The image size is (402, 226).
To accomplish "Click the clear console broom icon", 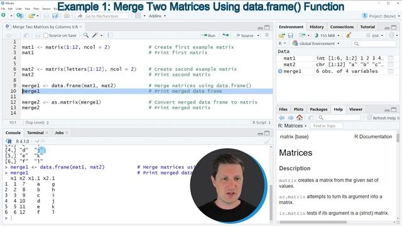I will point(267,141).
